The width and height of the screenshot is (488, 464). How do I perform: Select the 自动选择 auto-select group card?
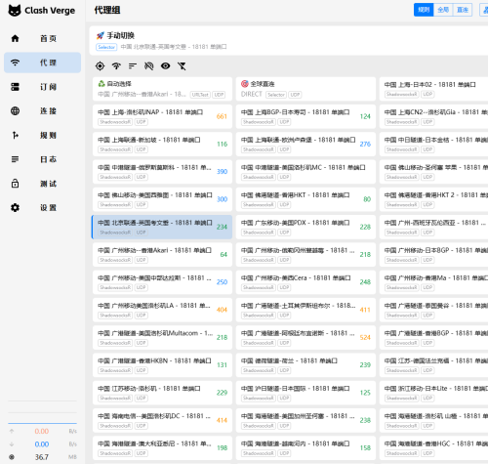point(162,89)
